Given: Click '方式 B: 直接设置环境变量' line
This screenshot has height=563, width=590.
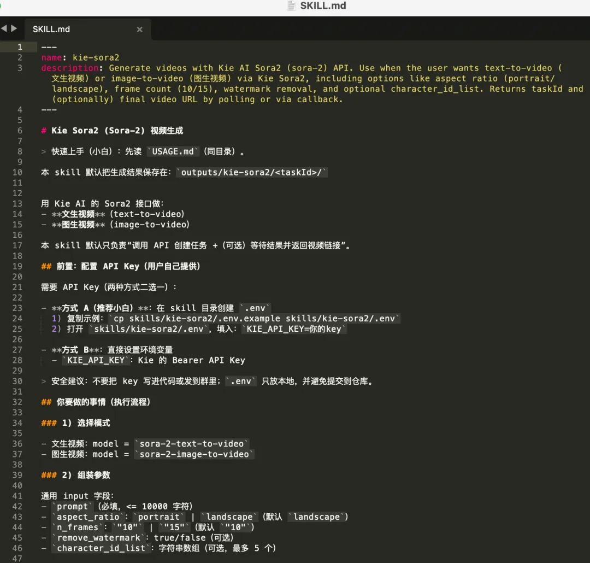Looking at the screenshot, I should coord(107,350).
